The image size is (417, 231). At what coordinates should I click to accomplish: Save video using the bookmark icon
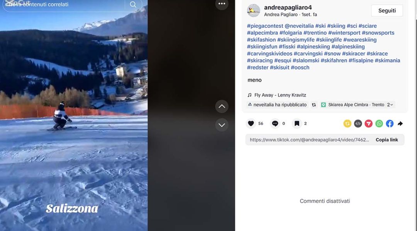(297, 123)
